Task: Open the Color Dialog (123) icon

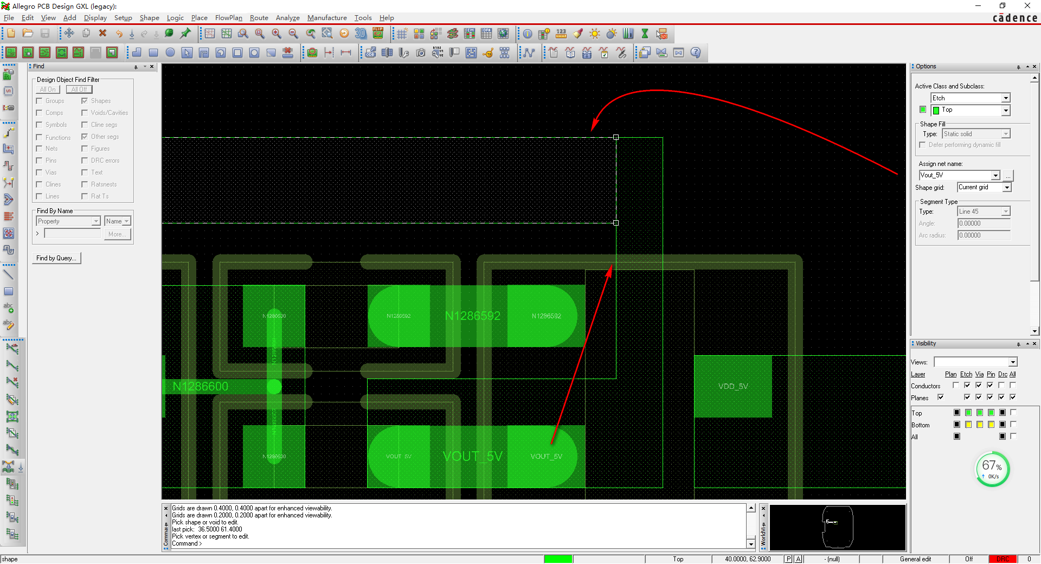Action: (560, 34)
